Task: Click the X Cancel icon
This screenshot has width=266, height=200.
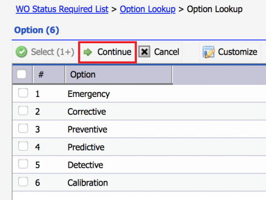Action: click(x=144, y=52)
